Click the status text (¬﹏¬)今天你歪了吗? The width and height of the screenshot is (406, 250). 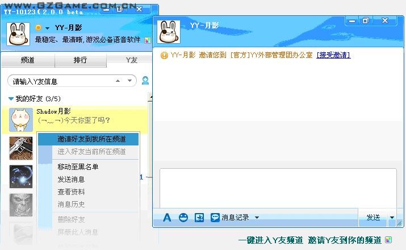74,120
